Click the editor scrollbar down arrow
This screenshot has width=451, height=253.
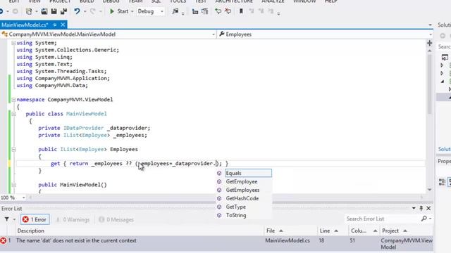click(429, 190)
